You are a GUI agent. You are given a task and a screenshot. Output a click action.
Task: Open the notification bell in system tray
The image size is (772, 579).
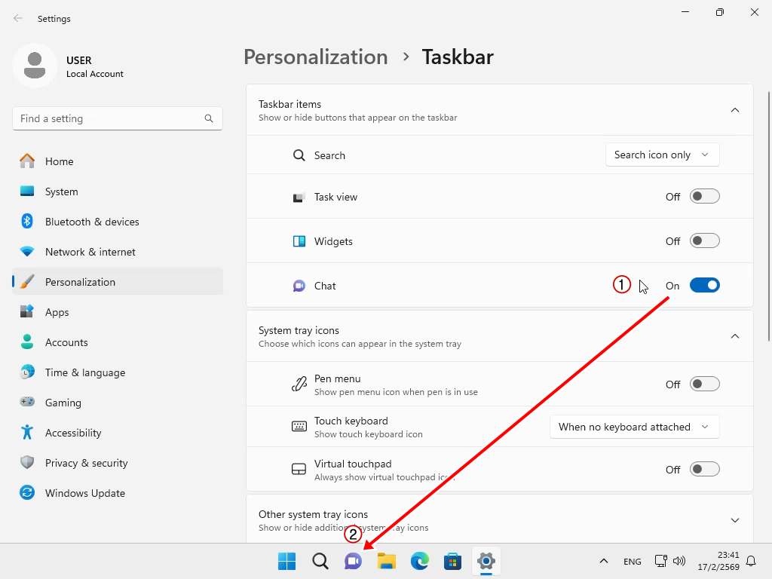(751, 561)
